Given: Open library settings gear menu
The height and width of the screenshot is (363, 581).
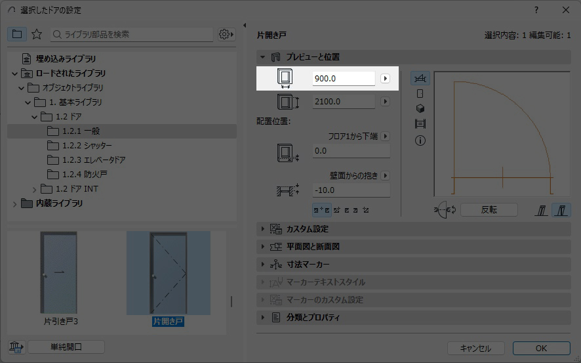Looking at the screenshot, I should pyautogui.click(x=226, y=34).
